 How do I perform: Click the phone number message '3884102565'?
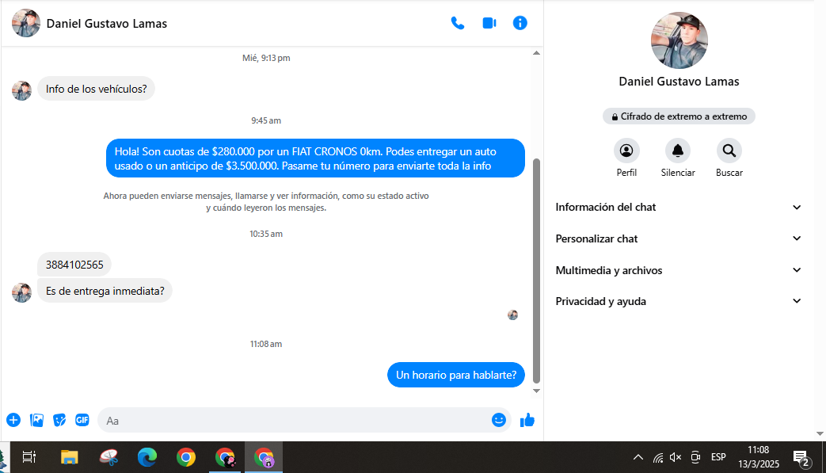click(74, 265)
